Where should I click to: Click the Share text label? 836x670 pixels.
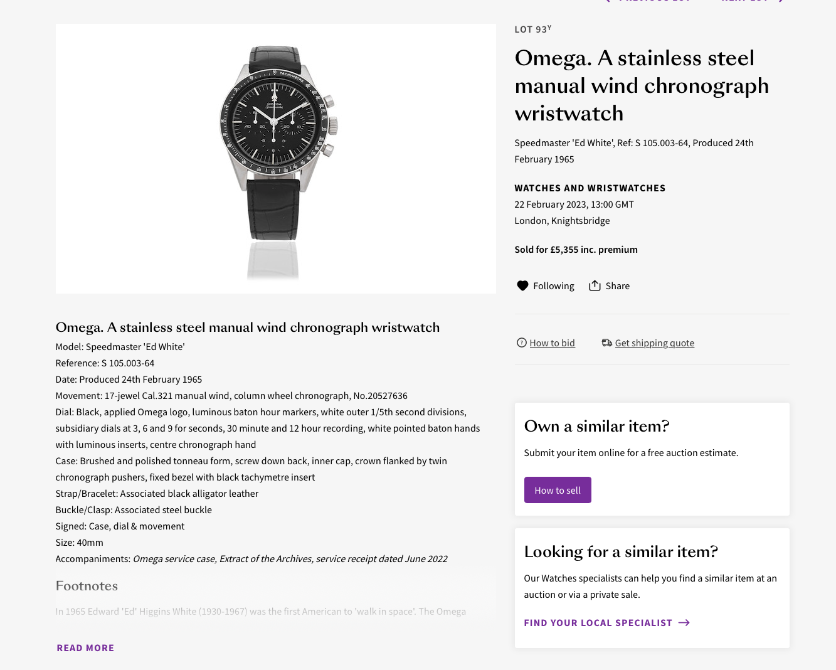617,286
